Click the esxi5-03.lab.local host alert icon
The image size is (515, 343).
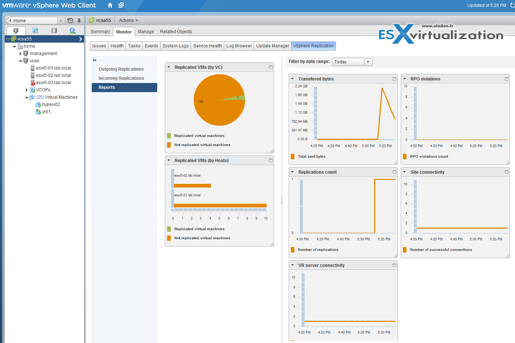coord(33,83)
